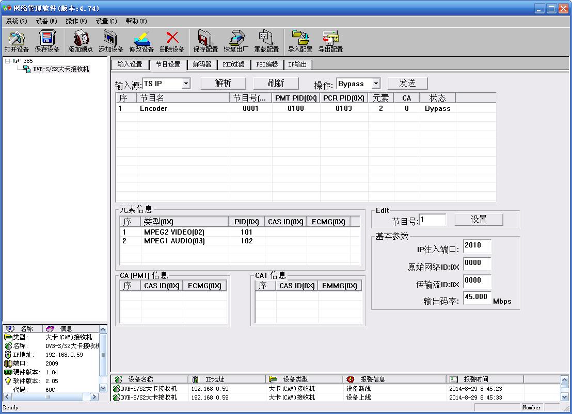Select the MPEG2 VIDEO[02] element row
572x414 pixels.
[x=240, y=232]
